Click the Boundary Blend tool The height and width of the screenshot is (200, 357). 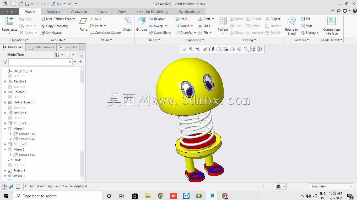[292, 26]
